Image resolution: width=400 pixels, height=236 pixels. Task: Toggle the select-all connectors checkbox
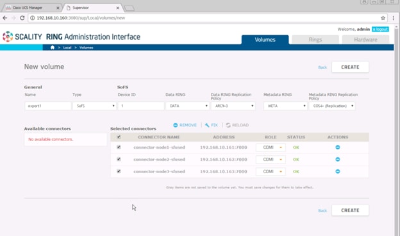(119, 137)
